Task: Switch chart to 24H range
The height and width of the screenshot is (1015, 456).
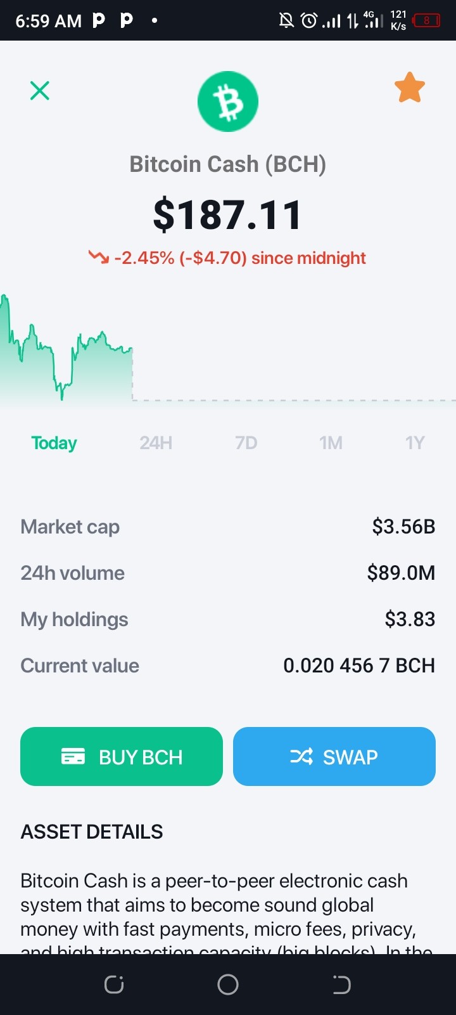Action: pos(156,443)
